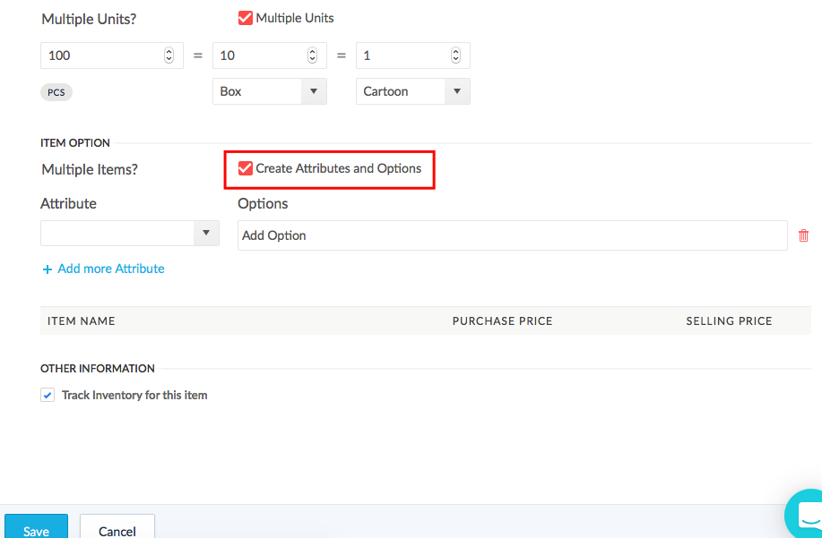This screenshot has width=822, height=538.
Task: Click the SELLING PRICE column header
Action: [x=729, y=320]
